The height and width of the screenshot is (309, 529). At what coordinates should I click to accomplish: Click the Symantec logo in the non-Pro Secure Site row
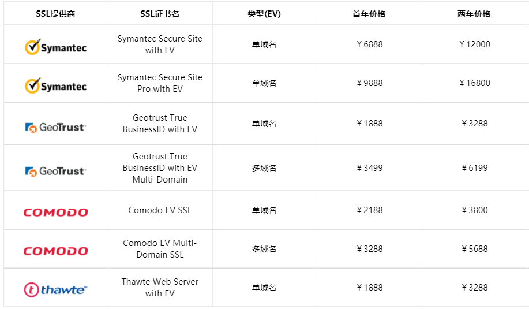[x=55, y=47]
